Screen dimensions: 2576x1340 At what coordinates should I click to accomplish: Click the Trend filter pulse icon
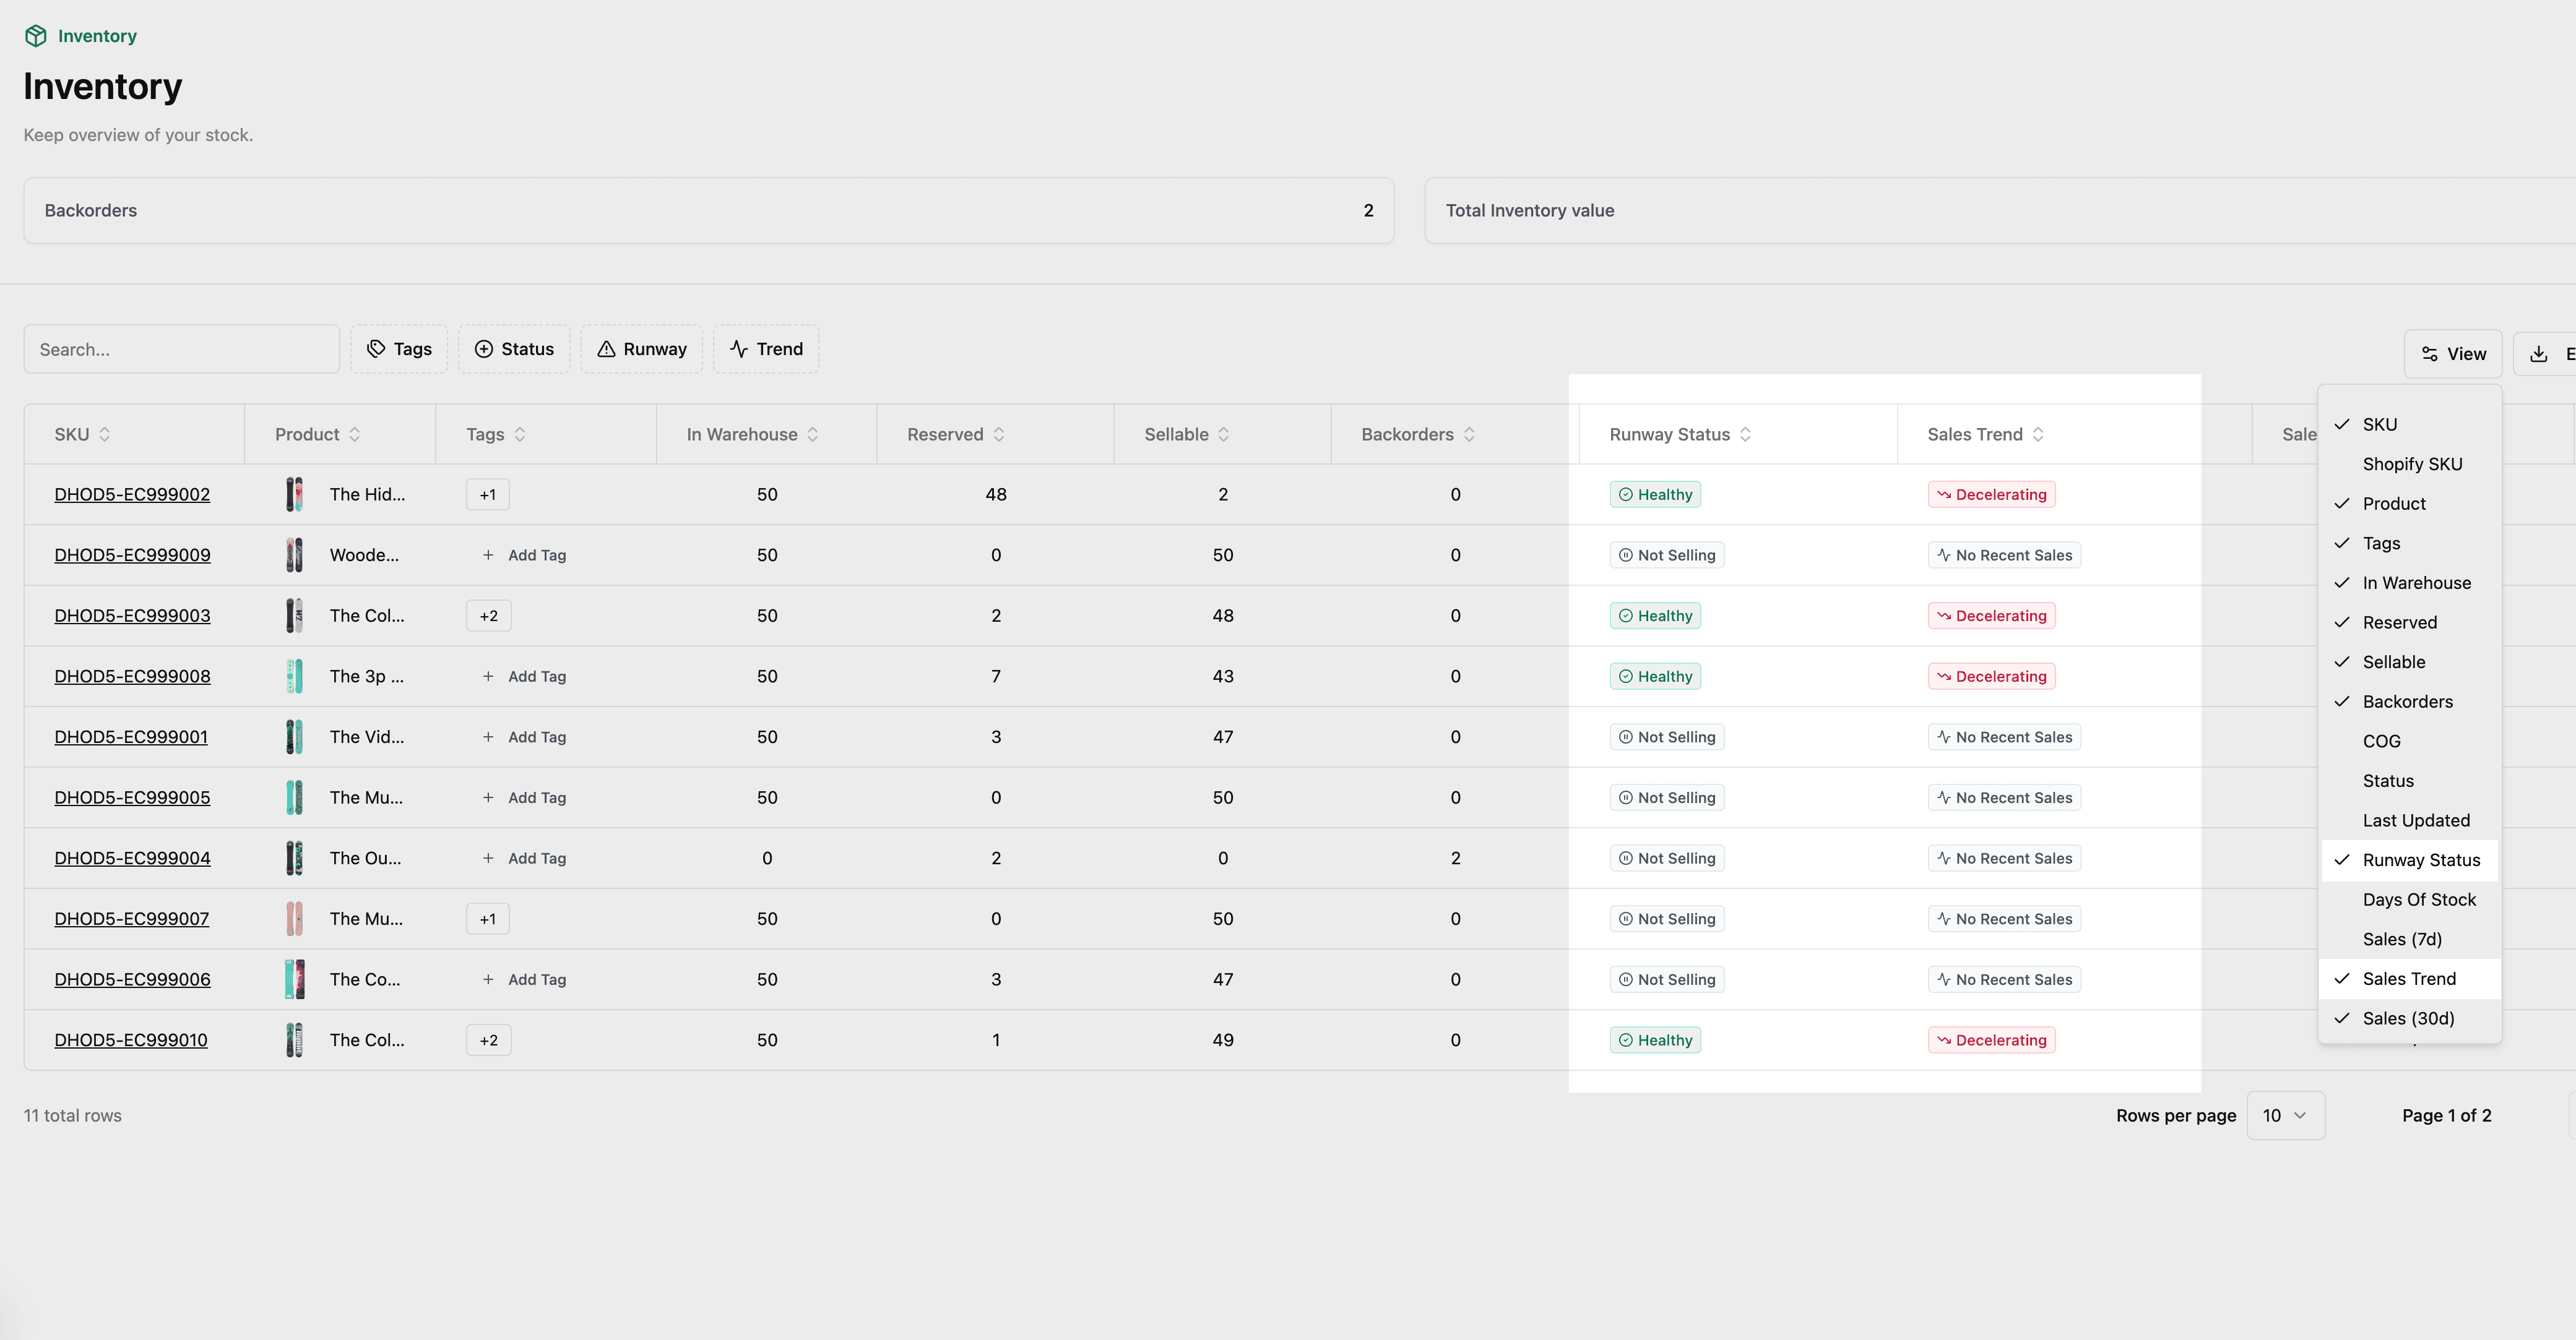point(739,349)
